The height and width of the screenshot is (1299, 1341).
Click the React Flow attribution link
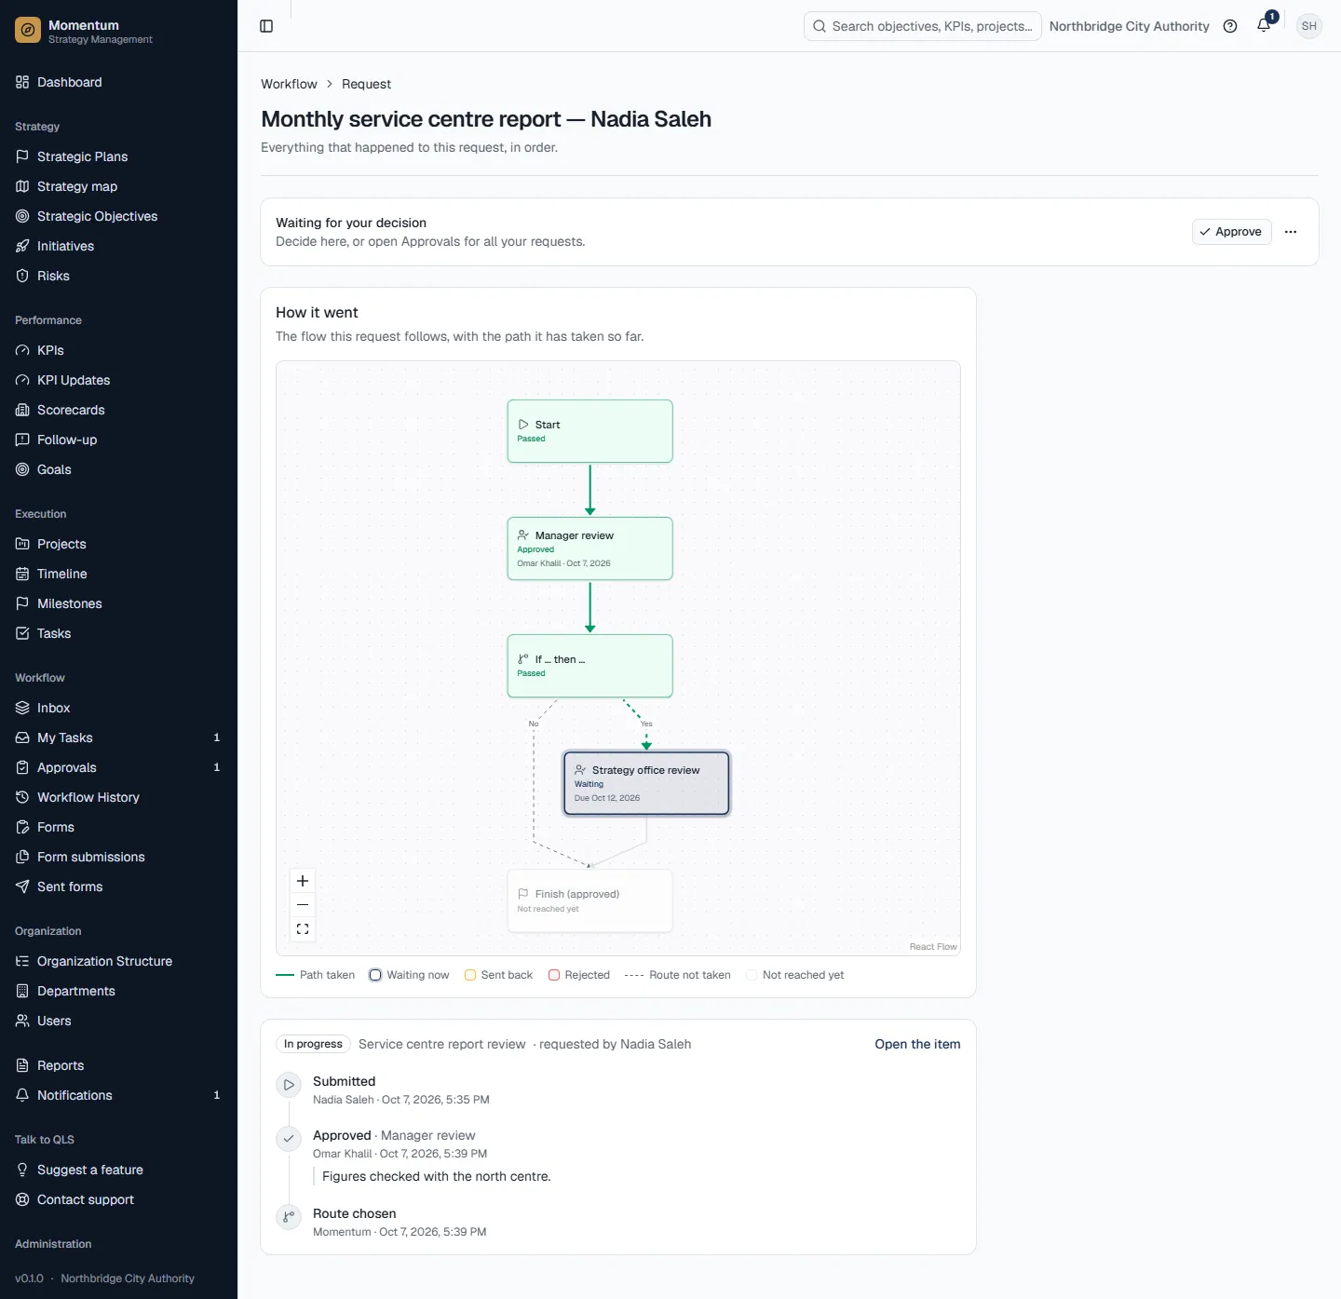933,947
